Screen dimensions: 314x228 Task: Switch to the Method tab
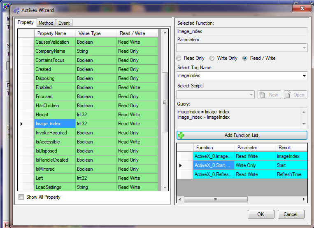tap(46, 23)
